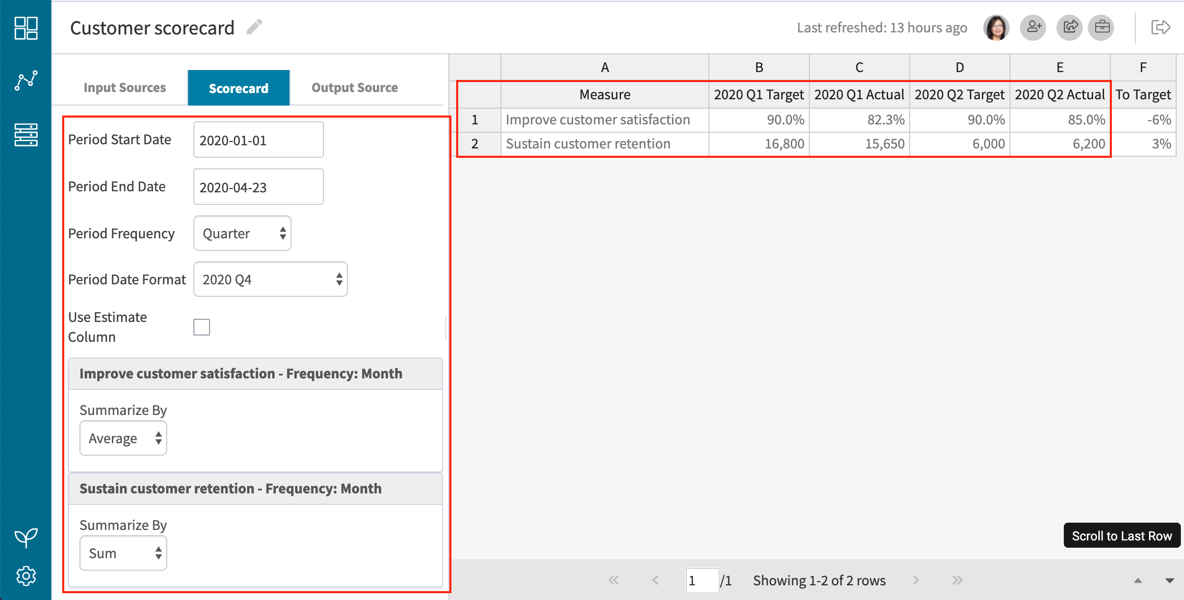Open the Output Source tab
Image resolution: width=1184 pixels, height=600 pixels.
[354, 87]
